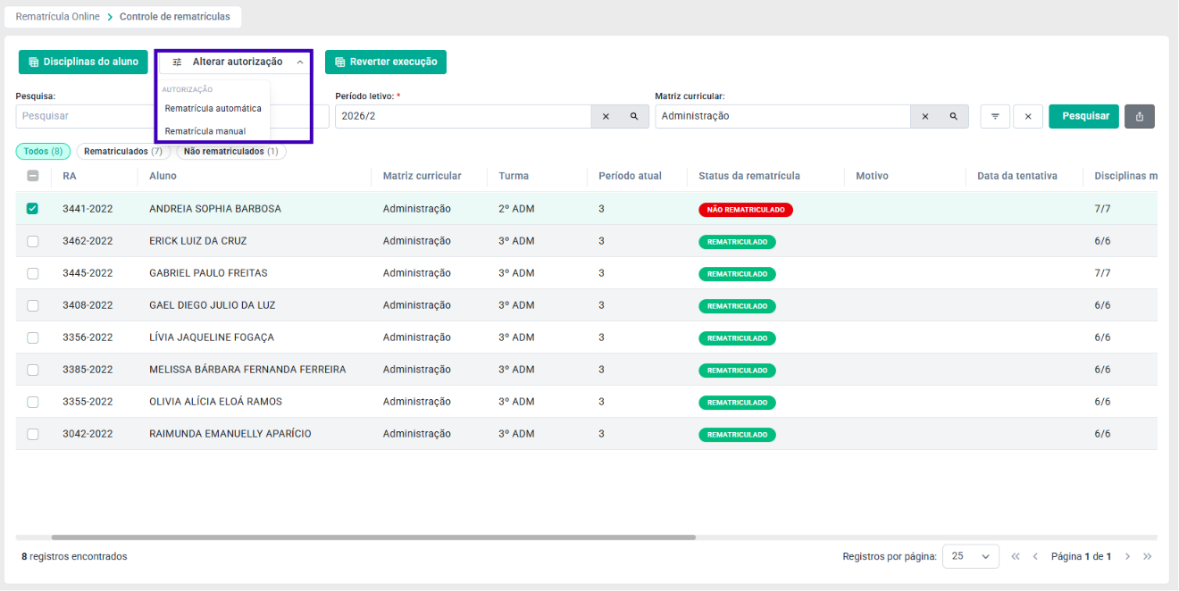Collapse the Alterar autorização dropdown

click(x=235, y=62)
